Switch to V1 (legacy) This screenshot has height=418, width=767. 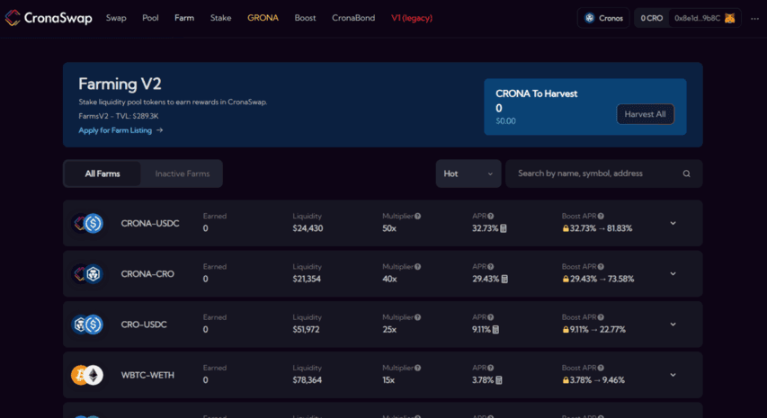[x=412, y=18]
